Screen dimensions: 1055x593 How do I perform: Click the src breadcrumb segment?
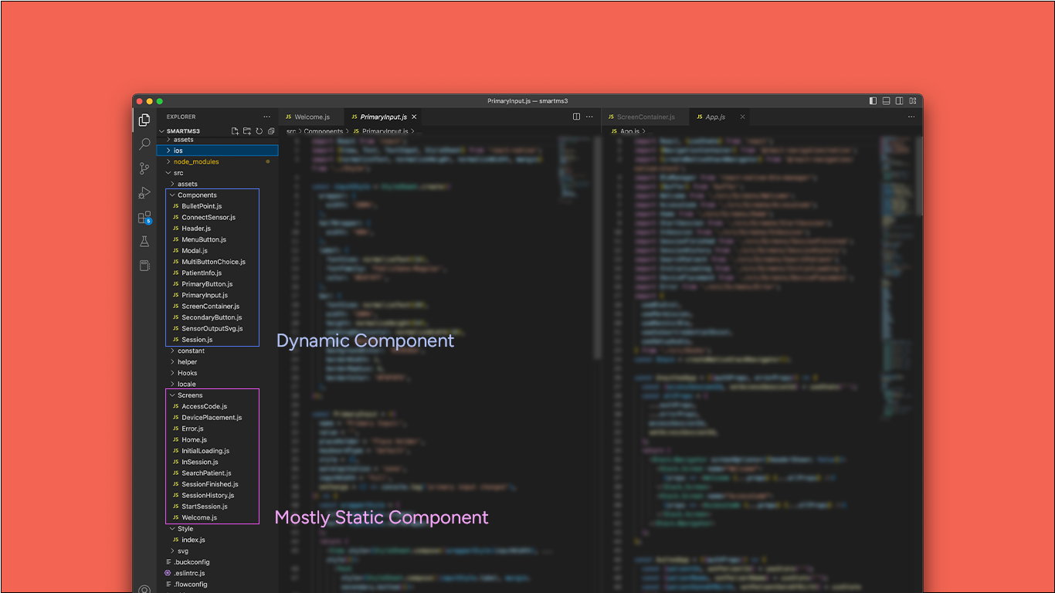click(291, 131)
